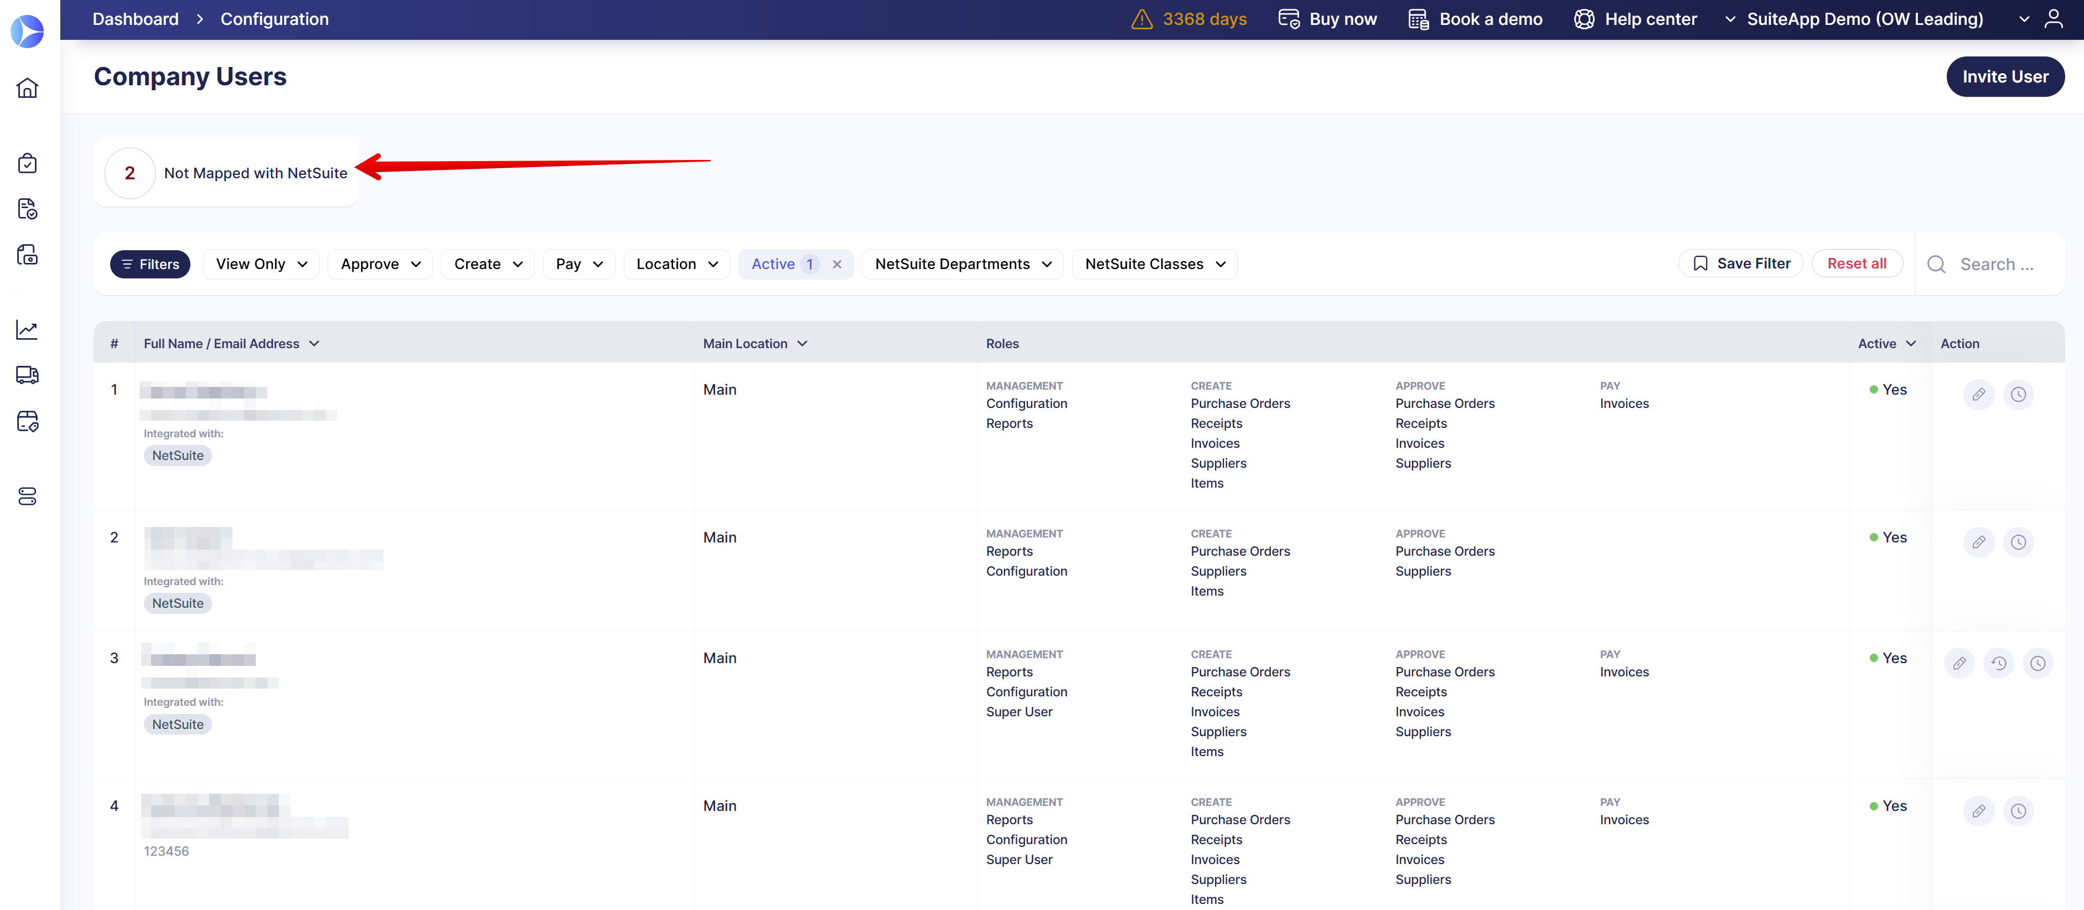Sort by Main Location column
Screen dimensions: 2084x910
pyautogui.click(x=756, y=344)
